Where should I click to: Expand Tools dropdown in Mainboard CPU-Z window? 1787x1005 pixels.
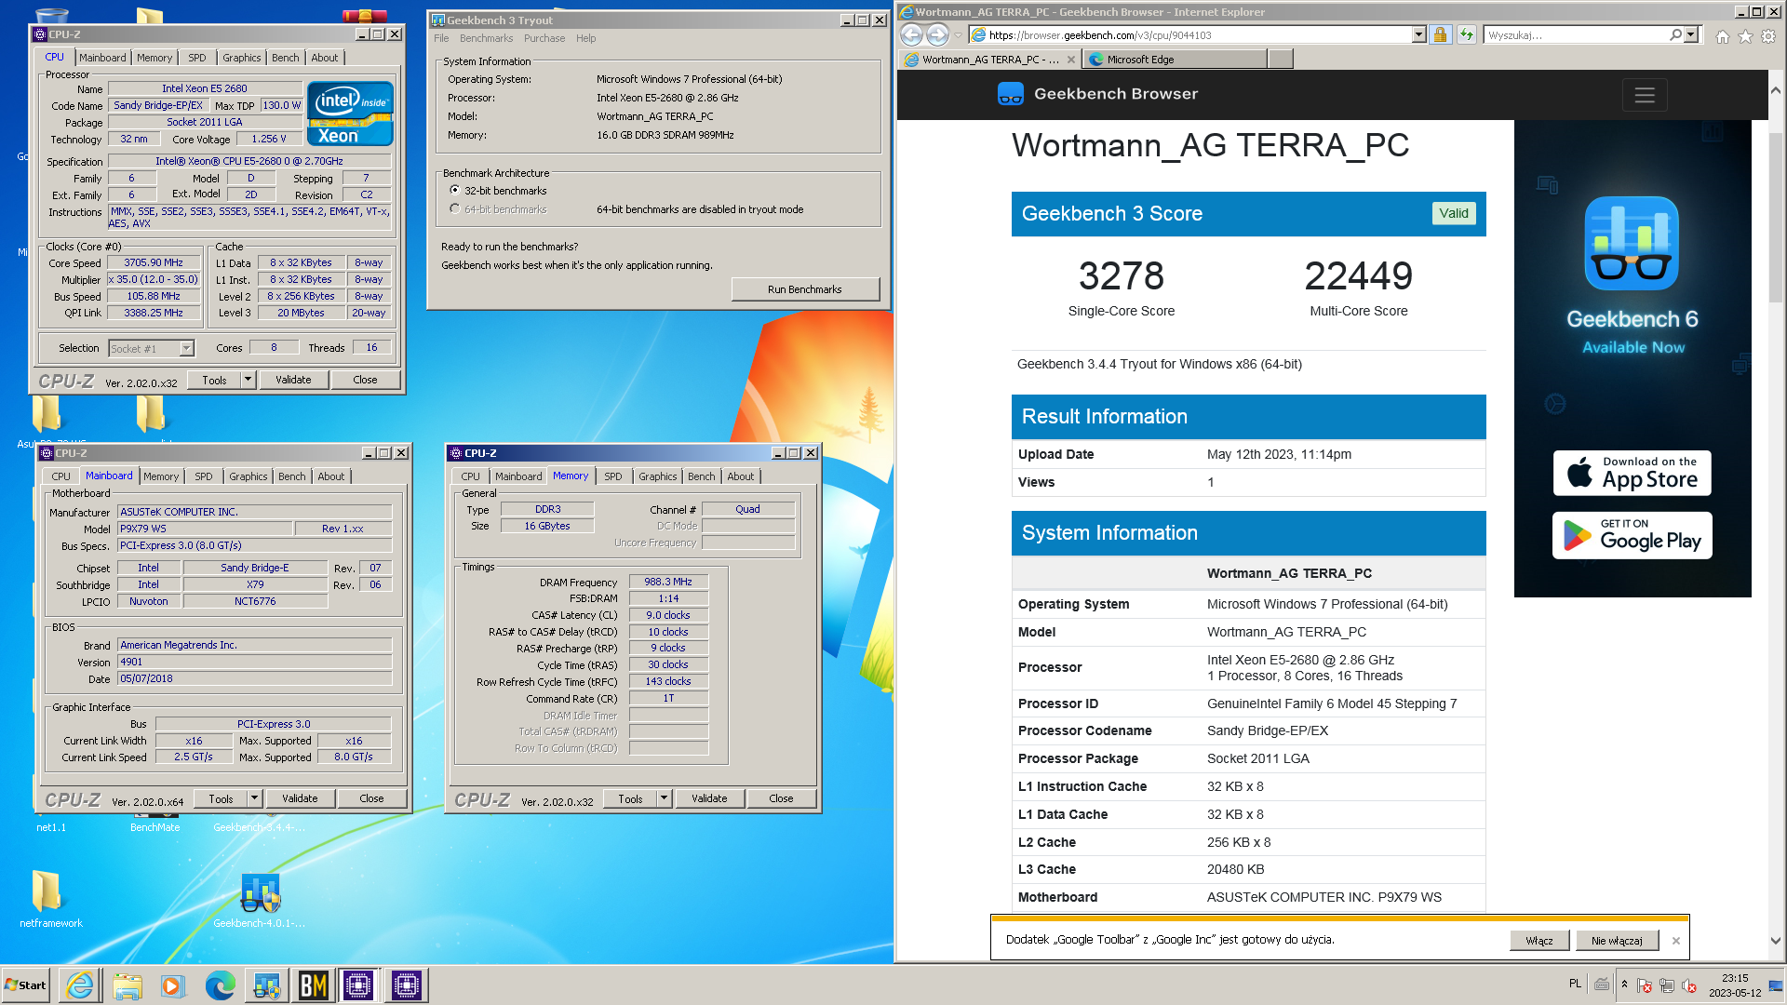coord(254,798)
